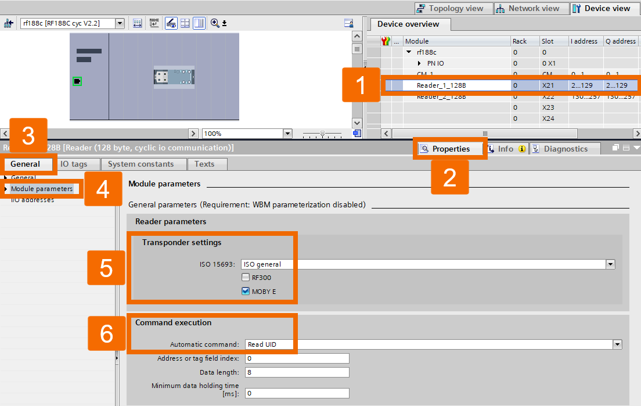Viewport: 641px width, 406px height.
Task: Click device view vertical scrollbar up arrow
Action: click(357, 37)
